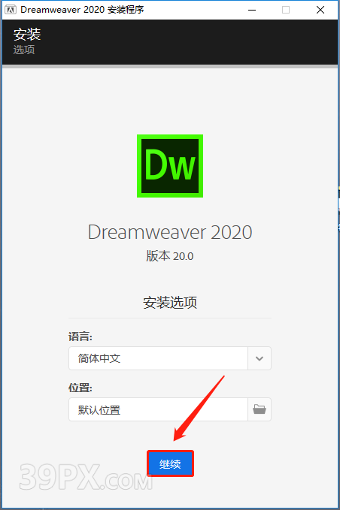Open the 简体中文 language combo box
Screen dimensions: 340x510
[170, 358]
